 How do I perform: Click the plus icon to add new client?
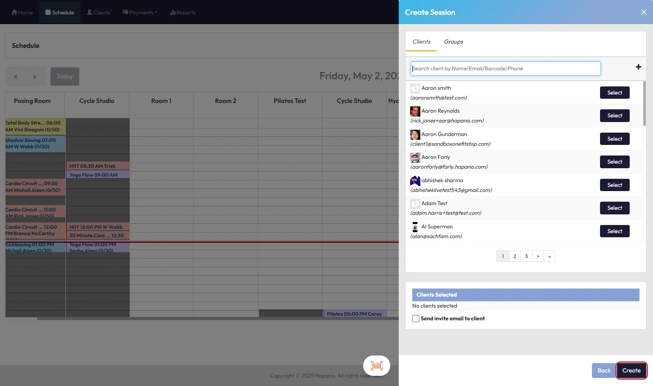pos(638,67)
